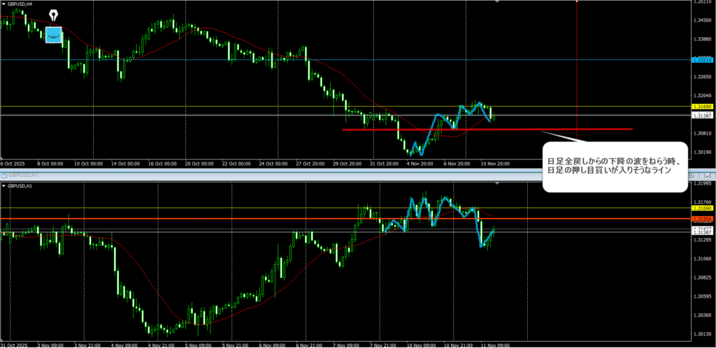Click the white pen nib icon
716x348 pixels.
click(x=54, y=15)
